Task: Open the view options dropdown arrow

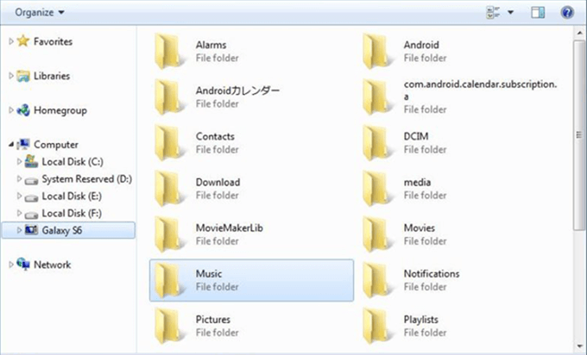Action: pos(511,12)
